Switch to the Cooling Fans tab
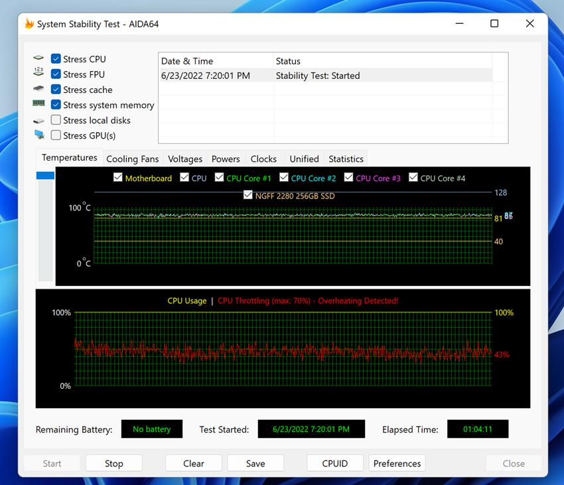 point(132,159)
